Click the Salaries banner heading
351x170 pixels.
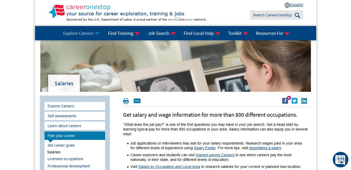click(x=64, y=83)
